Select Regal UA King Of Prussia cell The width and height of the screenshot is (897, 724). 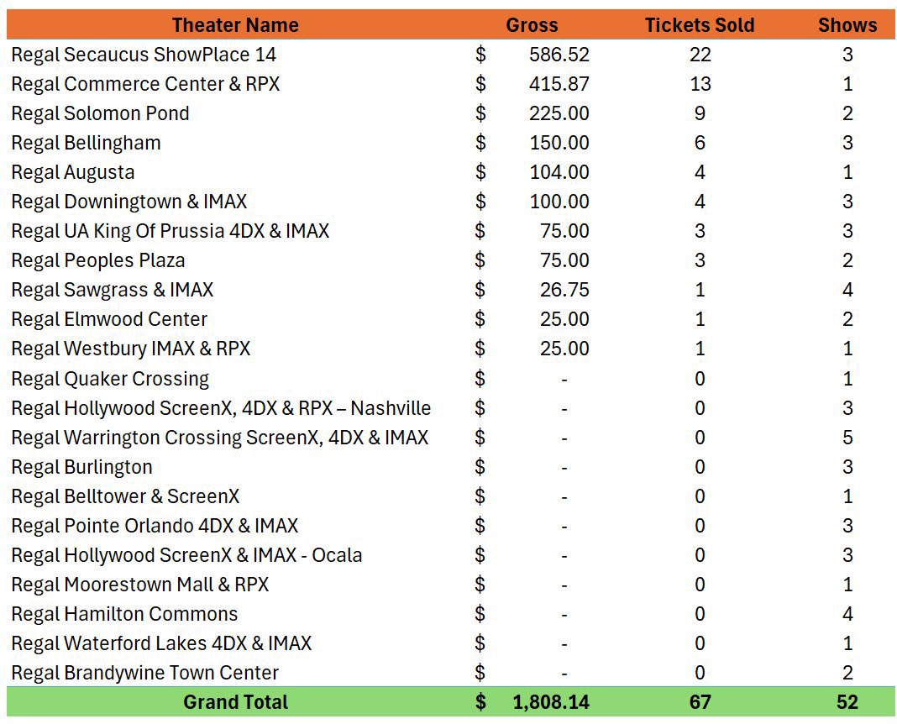(x=170, y=231)
